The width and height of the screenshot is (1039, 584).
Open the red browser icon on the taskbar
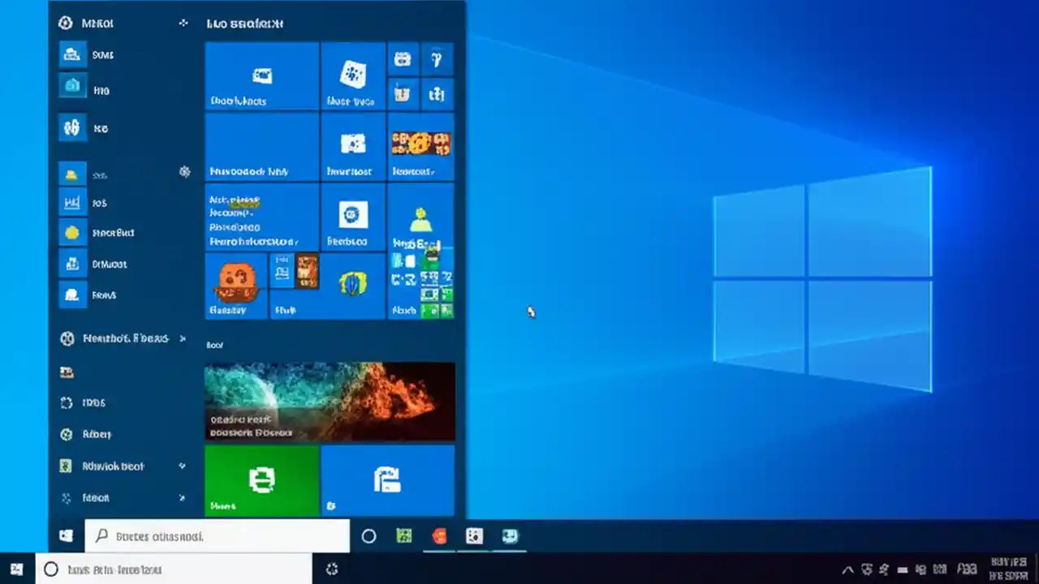439,536
